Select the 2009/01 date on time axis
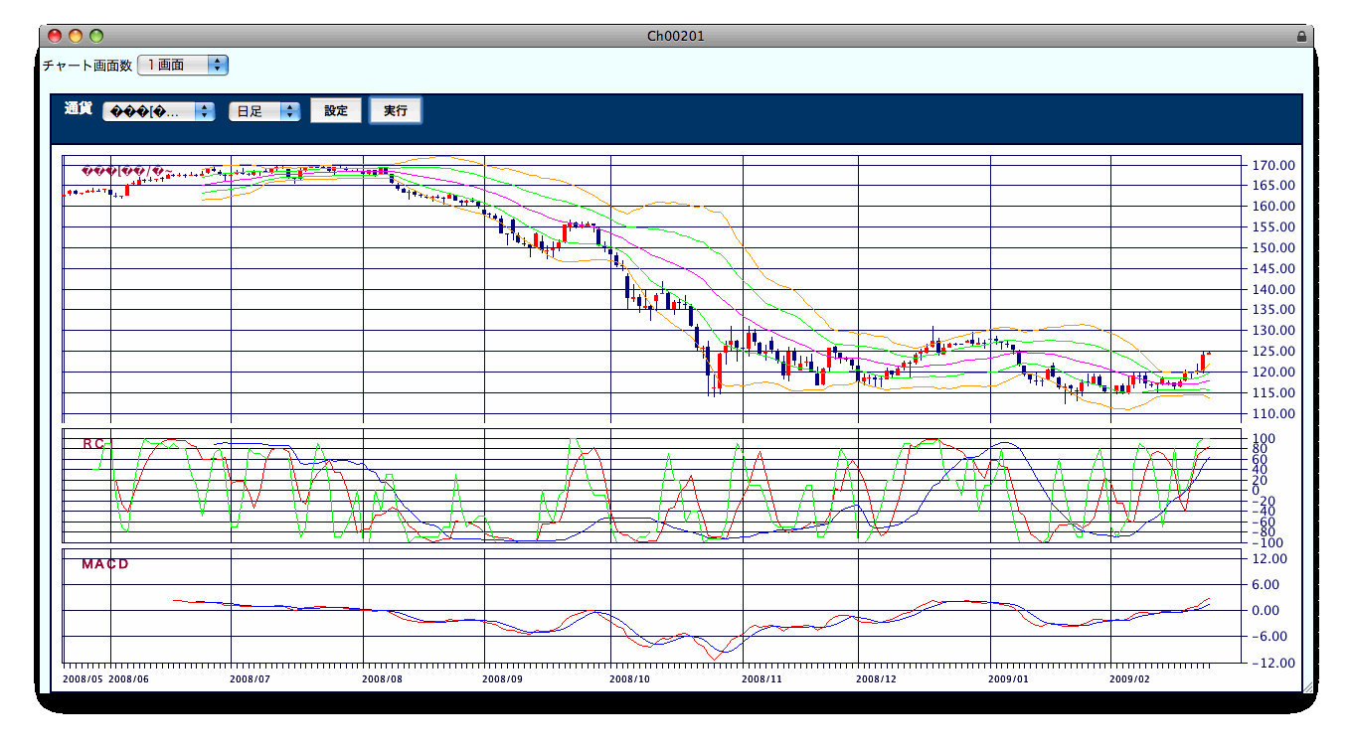This screenshot has height=748, width=1353. (x=1010, y=679)
